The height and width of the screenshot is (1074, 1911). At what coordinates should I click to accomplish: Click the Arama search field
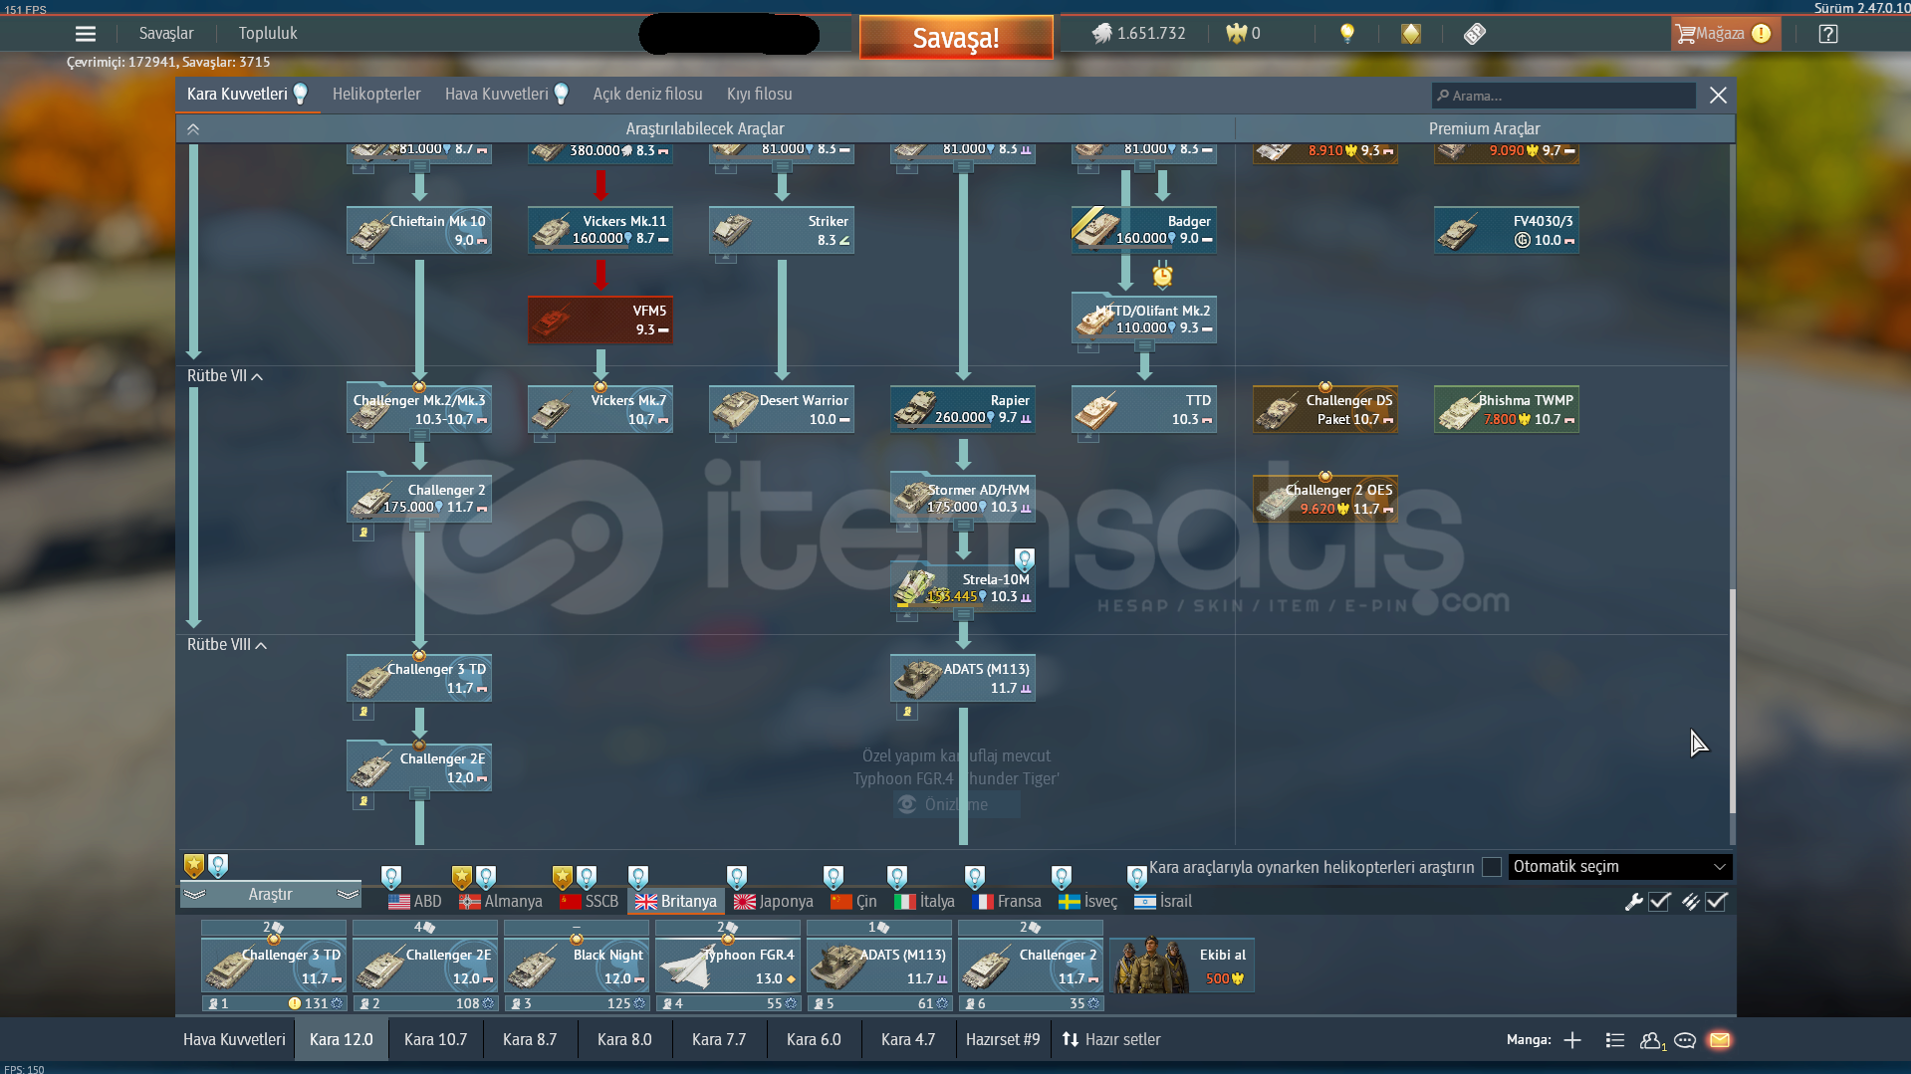(1563, 96)
